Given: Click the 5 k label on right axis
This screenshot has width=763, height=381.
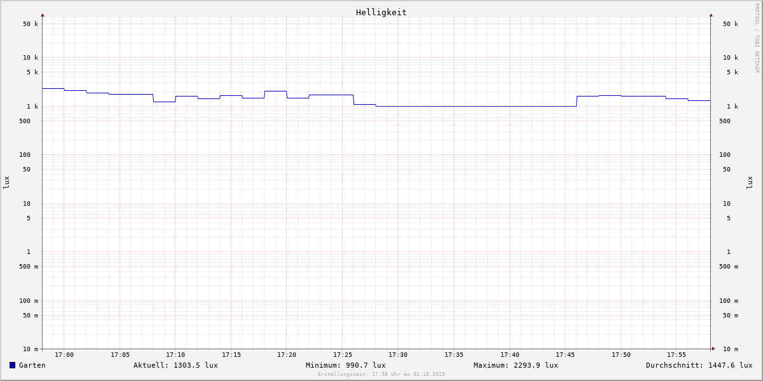Looking at the screenshot, I should (732, 72).
